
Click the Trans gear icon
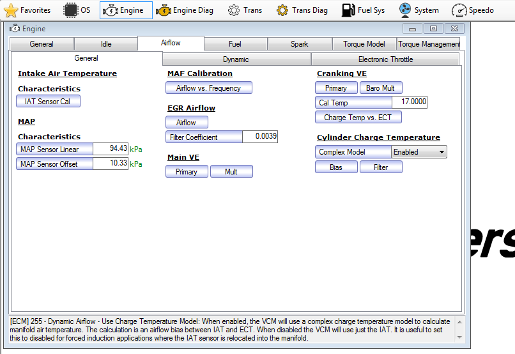(234, 10)
